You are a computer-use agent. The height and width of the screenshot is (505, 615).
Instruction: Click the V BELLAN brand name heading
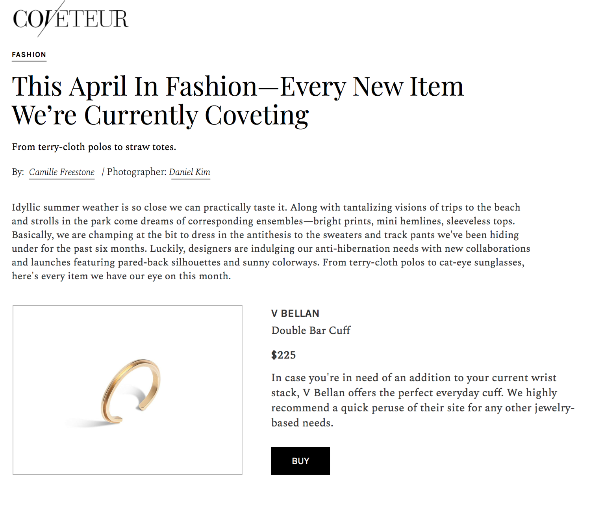click(x=295, y=314)
